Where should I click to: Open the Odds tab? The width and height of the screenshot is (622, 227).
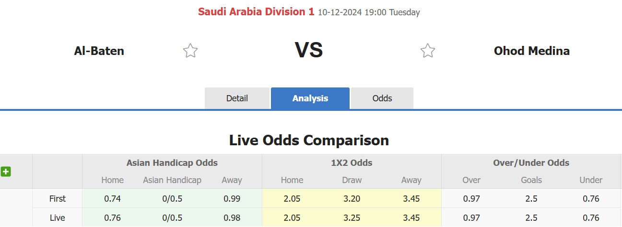coord(382,98)
